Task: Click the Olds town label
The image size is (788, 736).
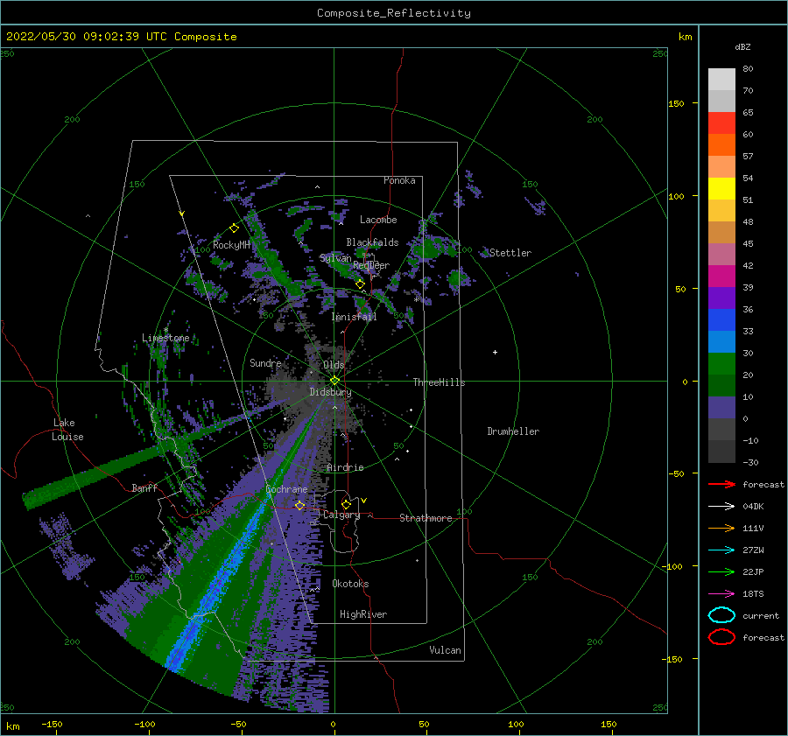Action: [x=334, y=365]
